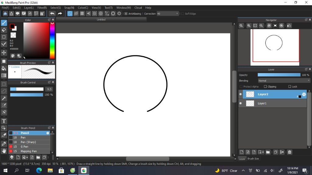
Task: Open the Cloud menu
Action: tap(138, 8)
